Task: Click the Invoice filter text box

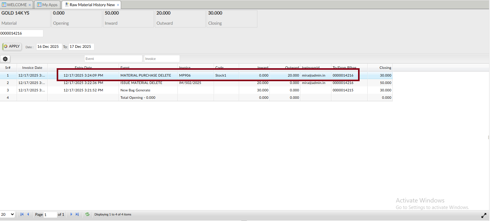Action: point(162,59)
